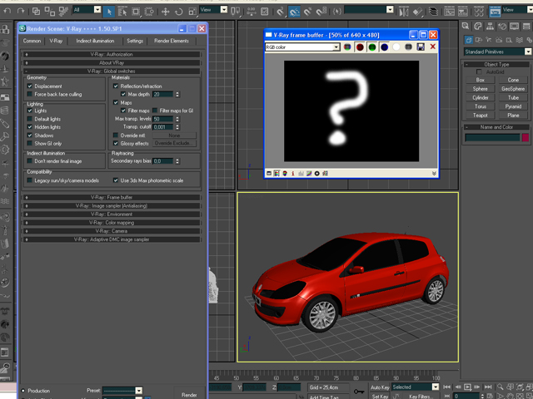This screenshot has width=533, height=399.
Task: Click the Mirror tool icon
Action: coord(404,12)
